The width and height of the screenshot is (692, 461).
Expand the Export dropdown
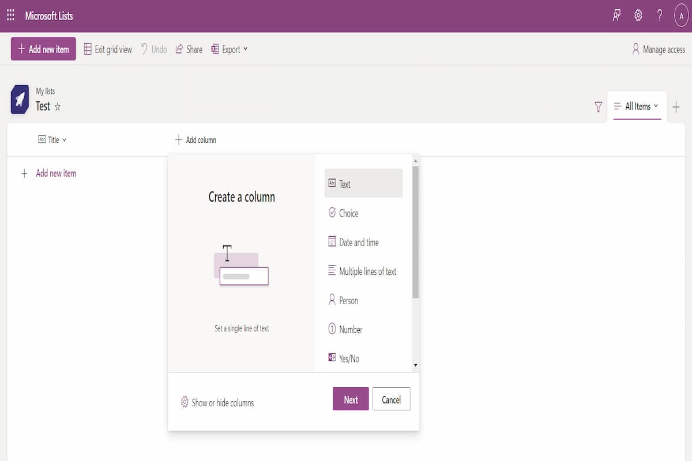click(x=230, y=50)
